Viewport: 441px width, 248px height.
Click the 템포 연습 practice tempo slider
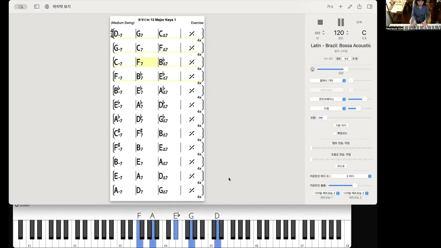tap(341, 148)
